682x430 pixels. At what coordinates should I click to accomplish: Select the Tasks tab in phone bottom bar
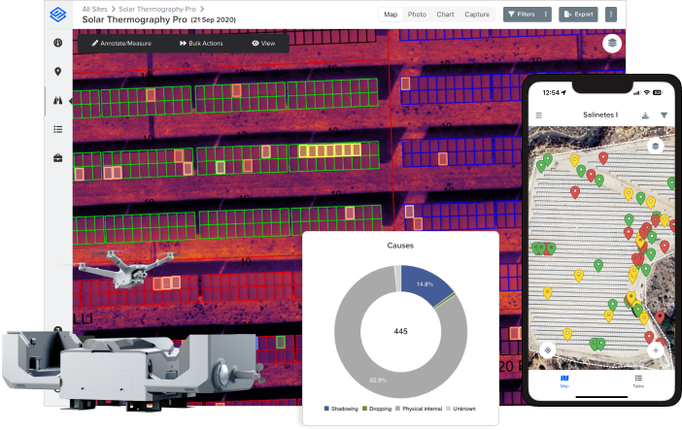coord(638,380)
